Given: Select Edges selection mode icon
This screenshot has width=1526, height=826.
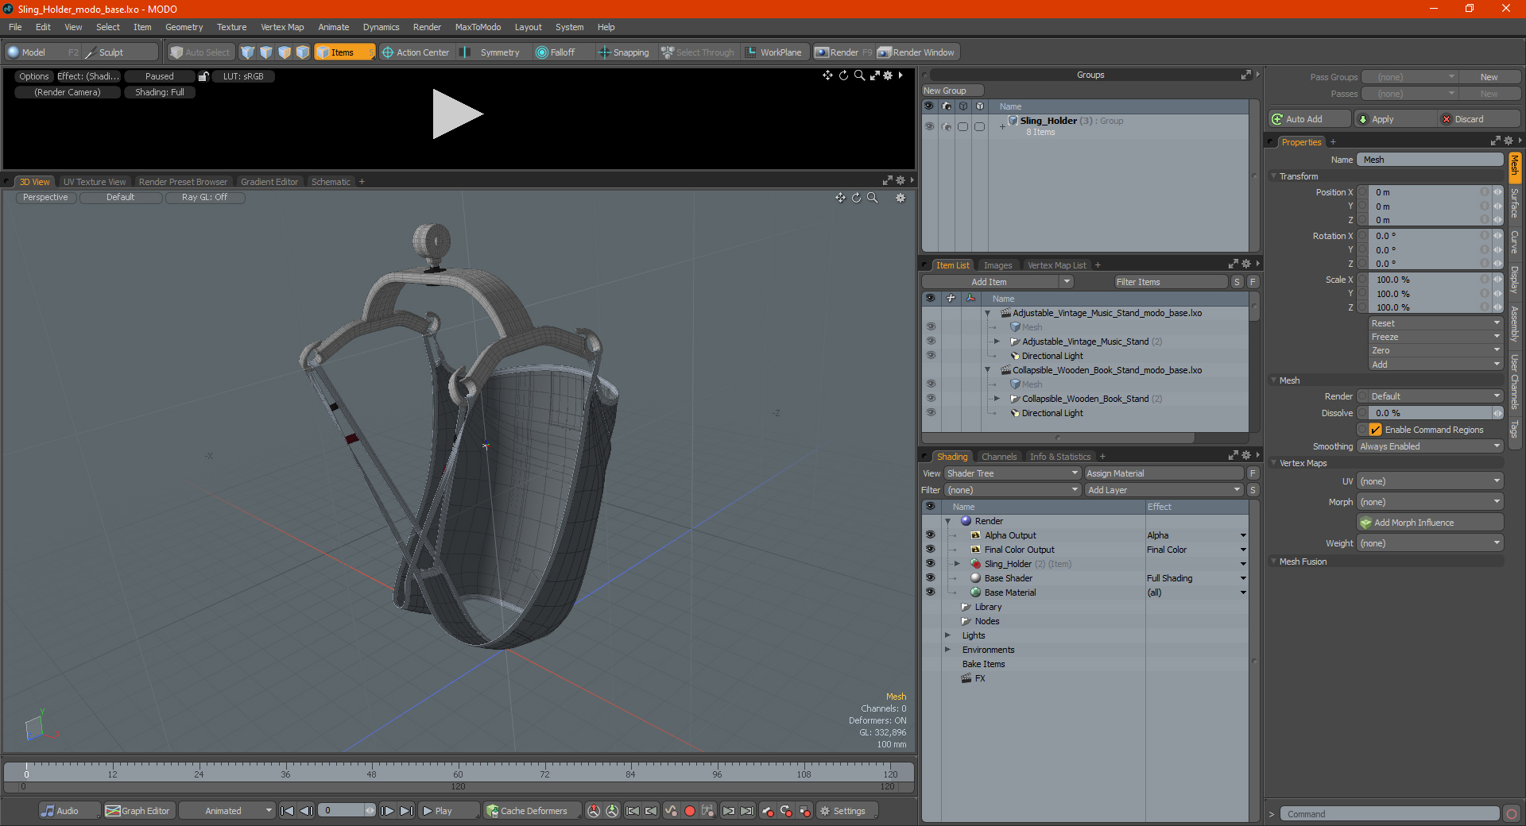Looking at the screenshot, I should point(266,52).
